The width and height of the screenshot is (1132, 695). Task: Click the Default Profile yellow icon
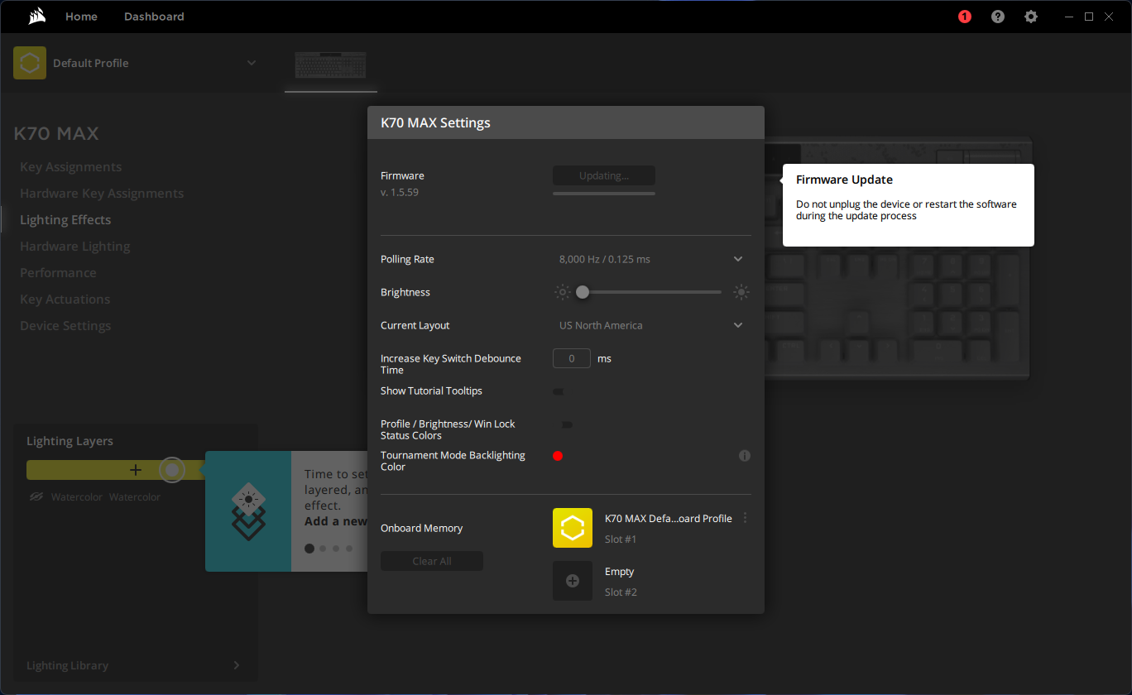pos(30,63)
